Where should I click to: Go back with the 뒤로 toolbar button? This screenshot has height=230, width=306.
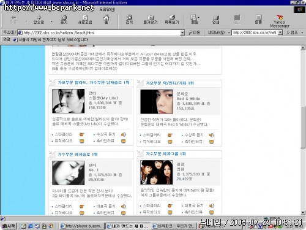tap(13, 20)
